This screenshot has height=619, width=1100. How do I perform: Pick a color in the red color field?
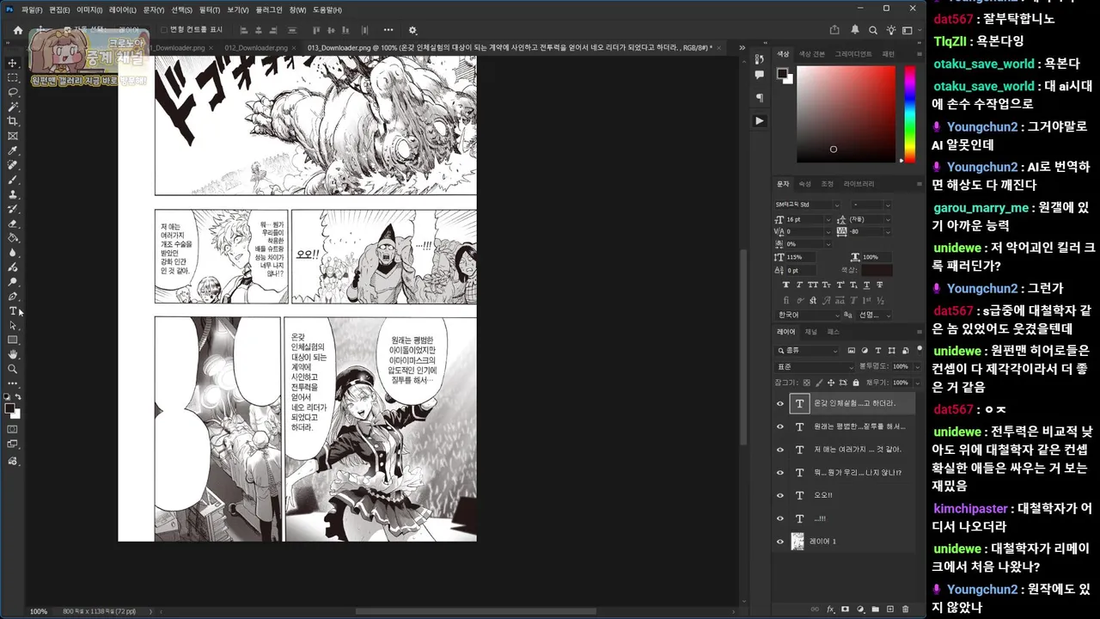tap(846, 114)
